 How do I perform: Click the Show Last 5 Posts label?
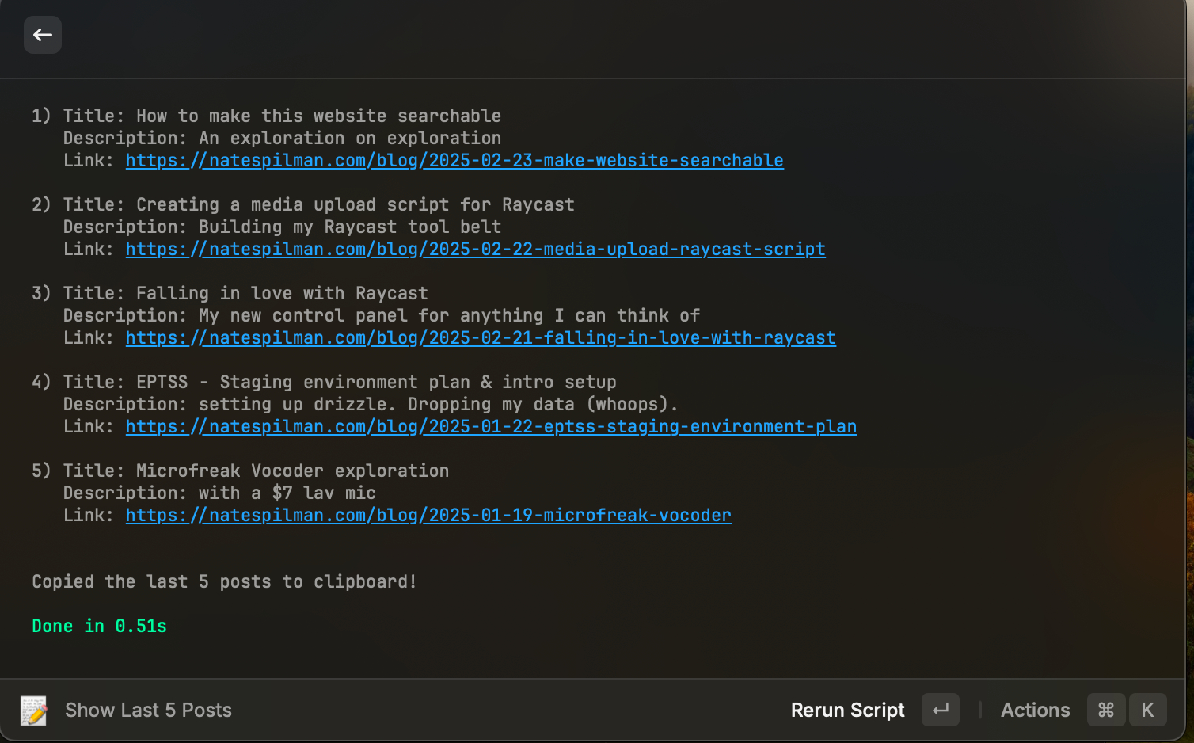[148, 711]
